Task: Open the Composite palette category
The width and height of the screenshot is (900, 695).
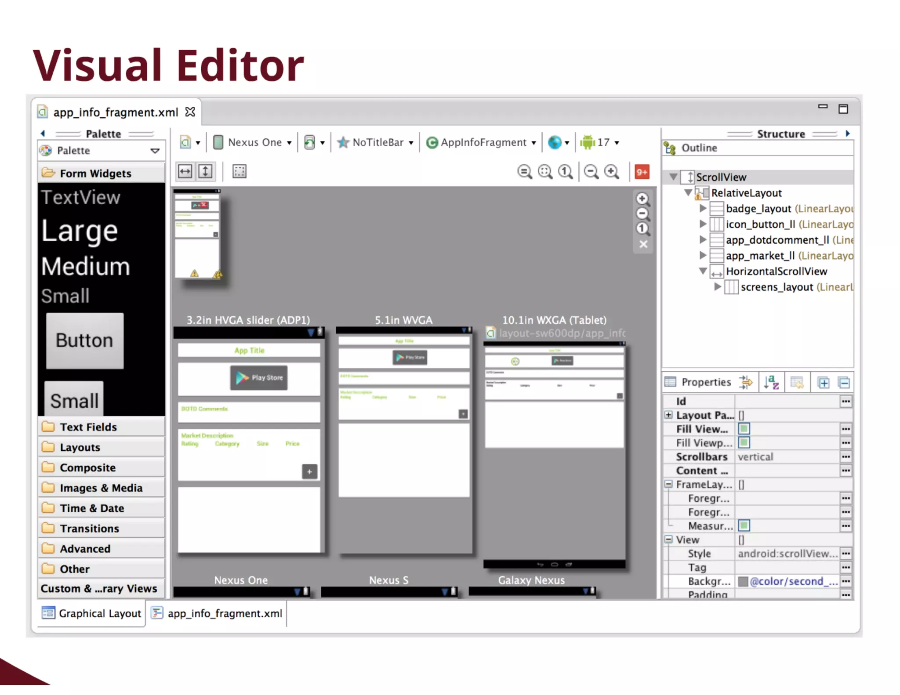Action: pyautogui.click(x=102, y=467)
